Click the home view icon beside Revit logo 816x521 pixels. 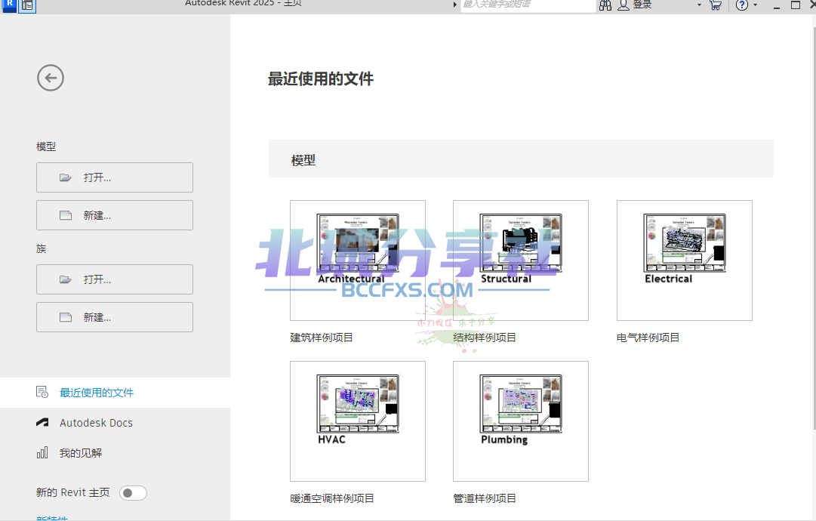tap(27, 5)
